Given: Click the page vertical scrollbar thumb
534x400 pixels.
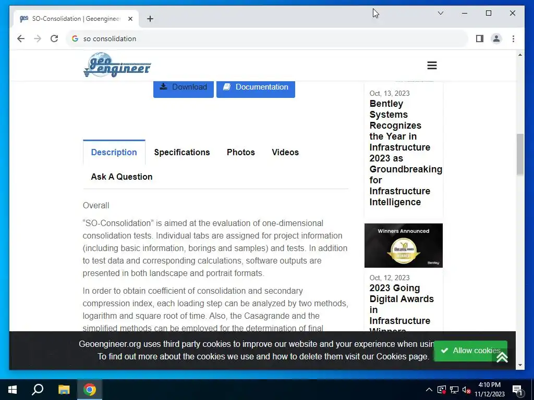Looking at the screenshot, I should click(x=520, y=155).
